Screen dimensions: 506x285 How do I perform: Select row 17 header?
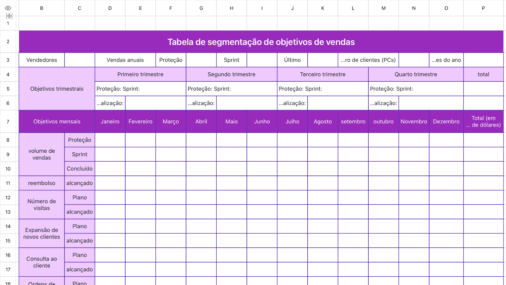pos(8,269)
